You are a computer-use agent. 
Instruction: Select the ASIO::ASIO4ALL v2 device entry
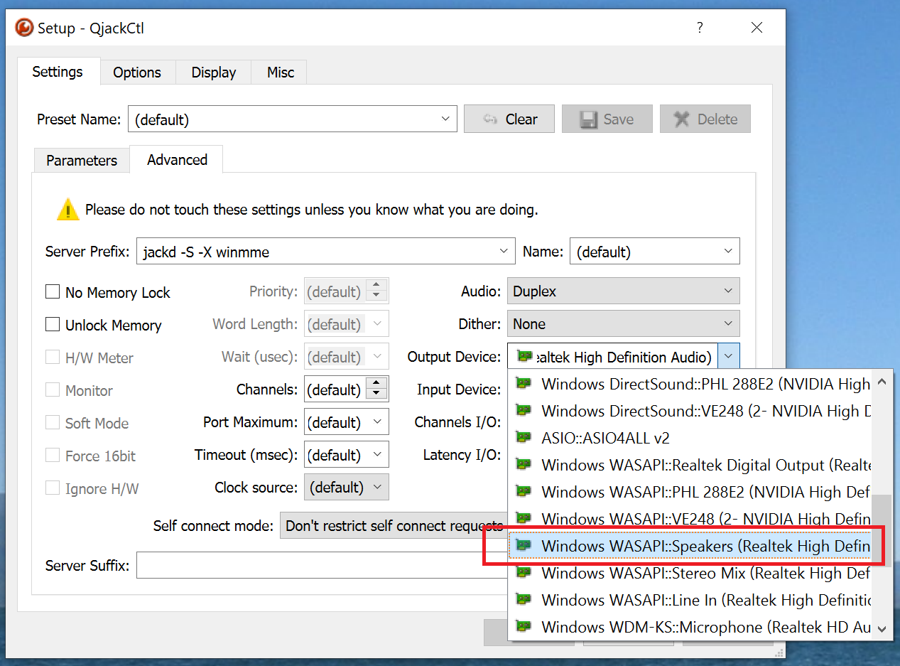point(605,438)
